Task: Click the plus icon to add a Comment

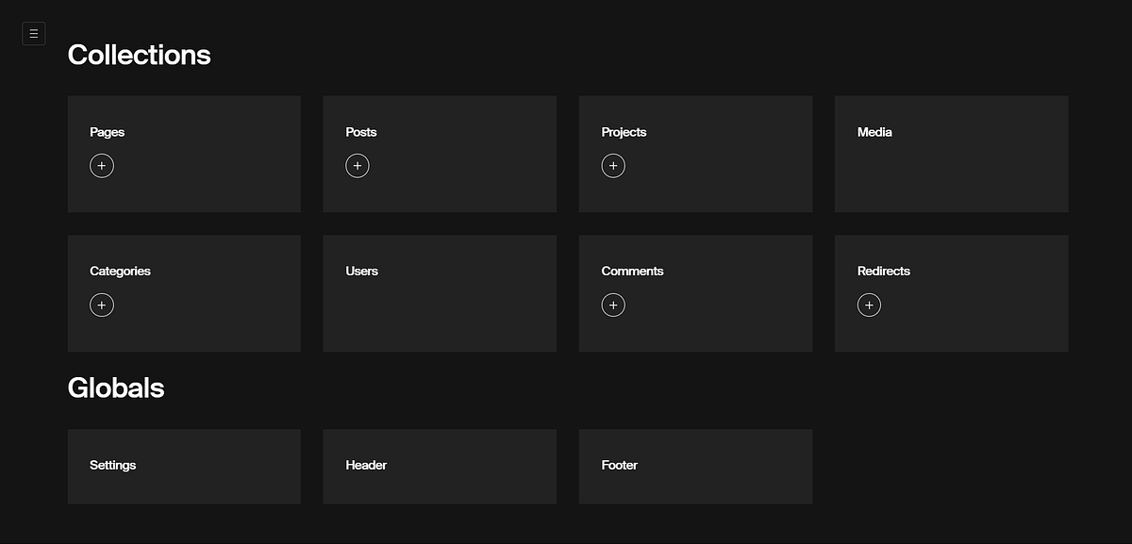Action: coord(613,305)
